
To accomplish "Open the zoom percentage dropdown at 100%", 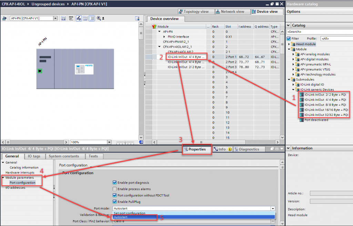I will (x=109, y=142).
